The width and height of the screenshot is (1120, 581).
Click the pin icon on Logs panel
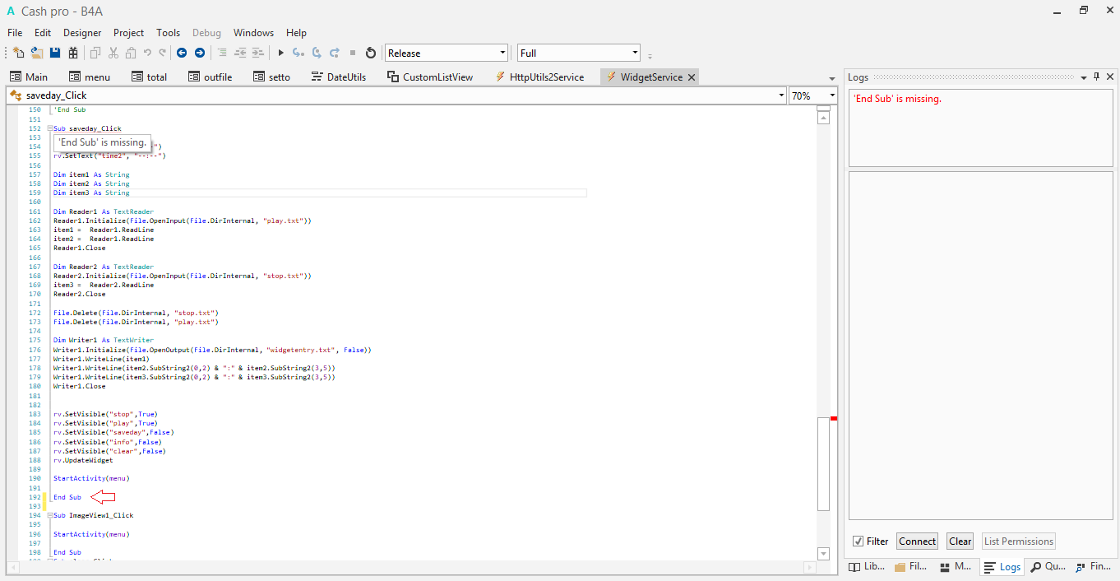(1096, 77)
